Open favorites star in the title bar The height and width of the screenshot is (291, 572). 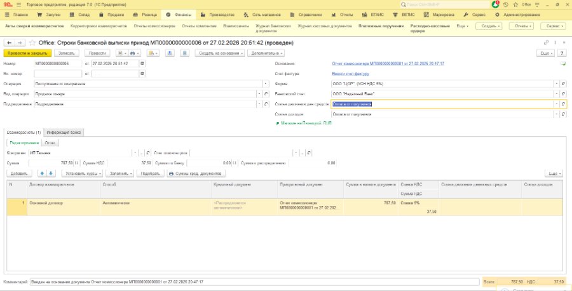pyautogui.click(x=516, y=4)
